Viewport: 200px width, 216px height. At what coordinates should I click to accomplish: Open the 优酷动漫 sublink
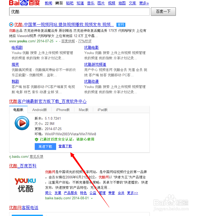pyautogui.click(x=91, y=81)
